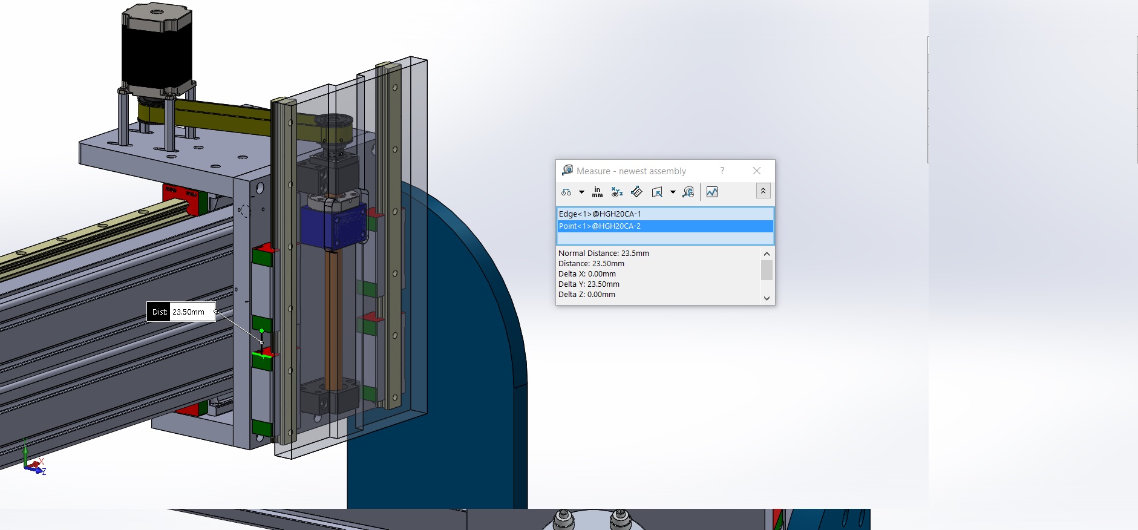
Task: Open Arc/Circle Measurements tool
Action: coord(566,192)
